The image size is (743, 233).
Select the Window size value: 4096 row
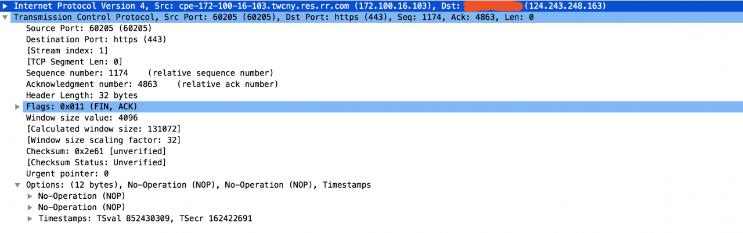(81, 118)
